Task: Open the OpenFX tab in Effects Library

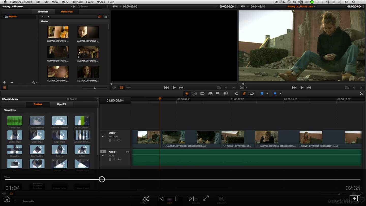Action: click(62, 104)
